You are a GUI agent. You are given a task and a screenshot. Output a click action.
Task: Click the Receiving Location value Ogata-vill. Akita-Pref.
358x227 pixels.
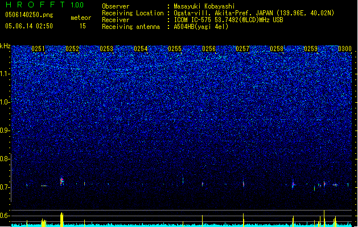213,13
